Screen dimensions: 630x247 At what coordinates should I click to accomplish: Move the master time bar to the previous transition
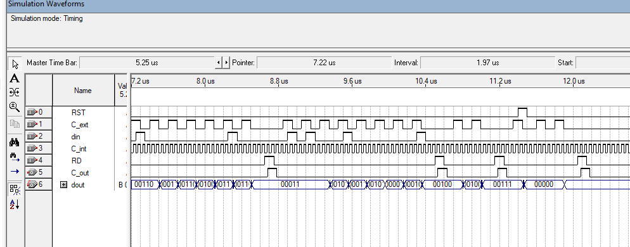(x=219, y=63)
